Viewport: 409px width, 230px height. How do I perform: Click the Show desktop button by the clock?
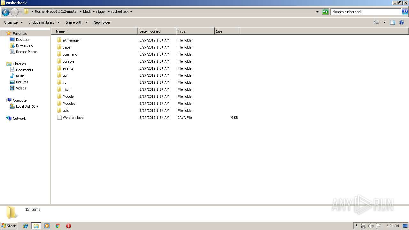coord(405,226)
